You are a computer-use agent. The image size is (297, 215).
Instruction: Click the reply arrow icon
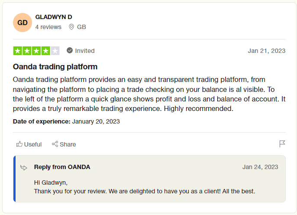[24, 168]
